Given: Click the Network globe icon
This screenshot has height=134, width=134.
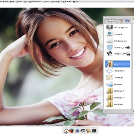Looking at the screenshot, I should pyautogui.click(x=110, y=34).
